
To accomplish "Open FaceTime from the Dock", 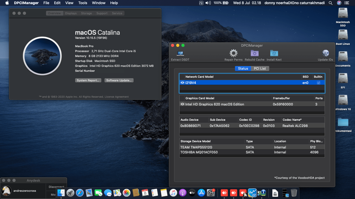I will coord(98,193).
